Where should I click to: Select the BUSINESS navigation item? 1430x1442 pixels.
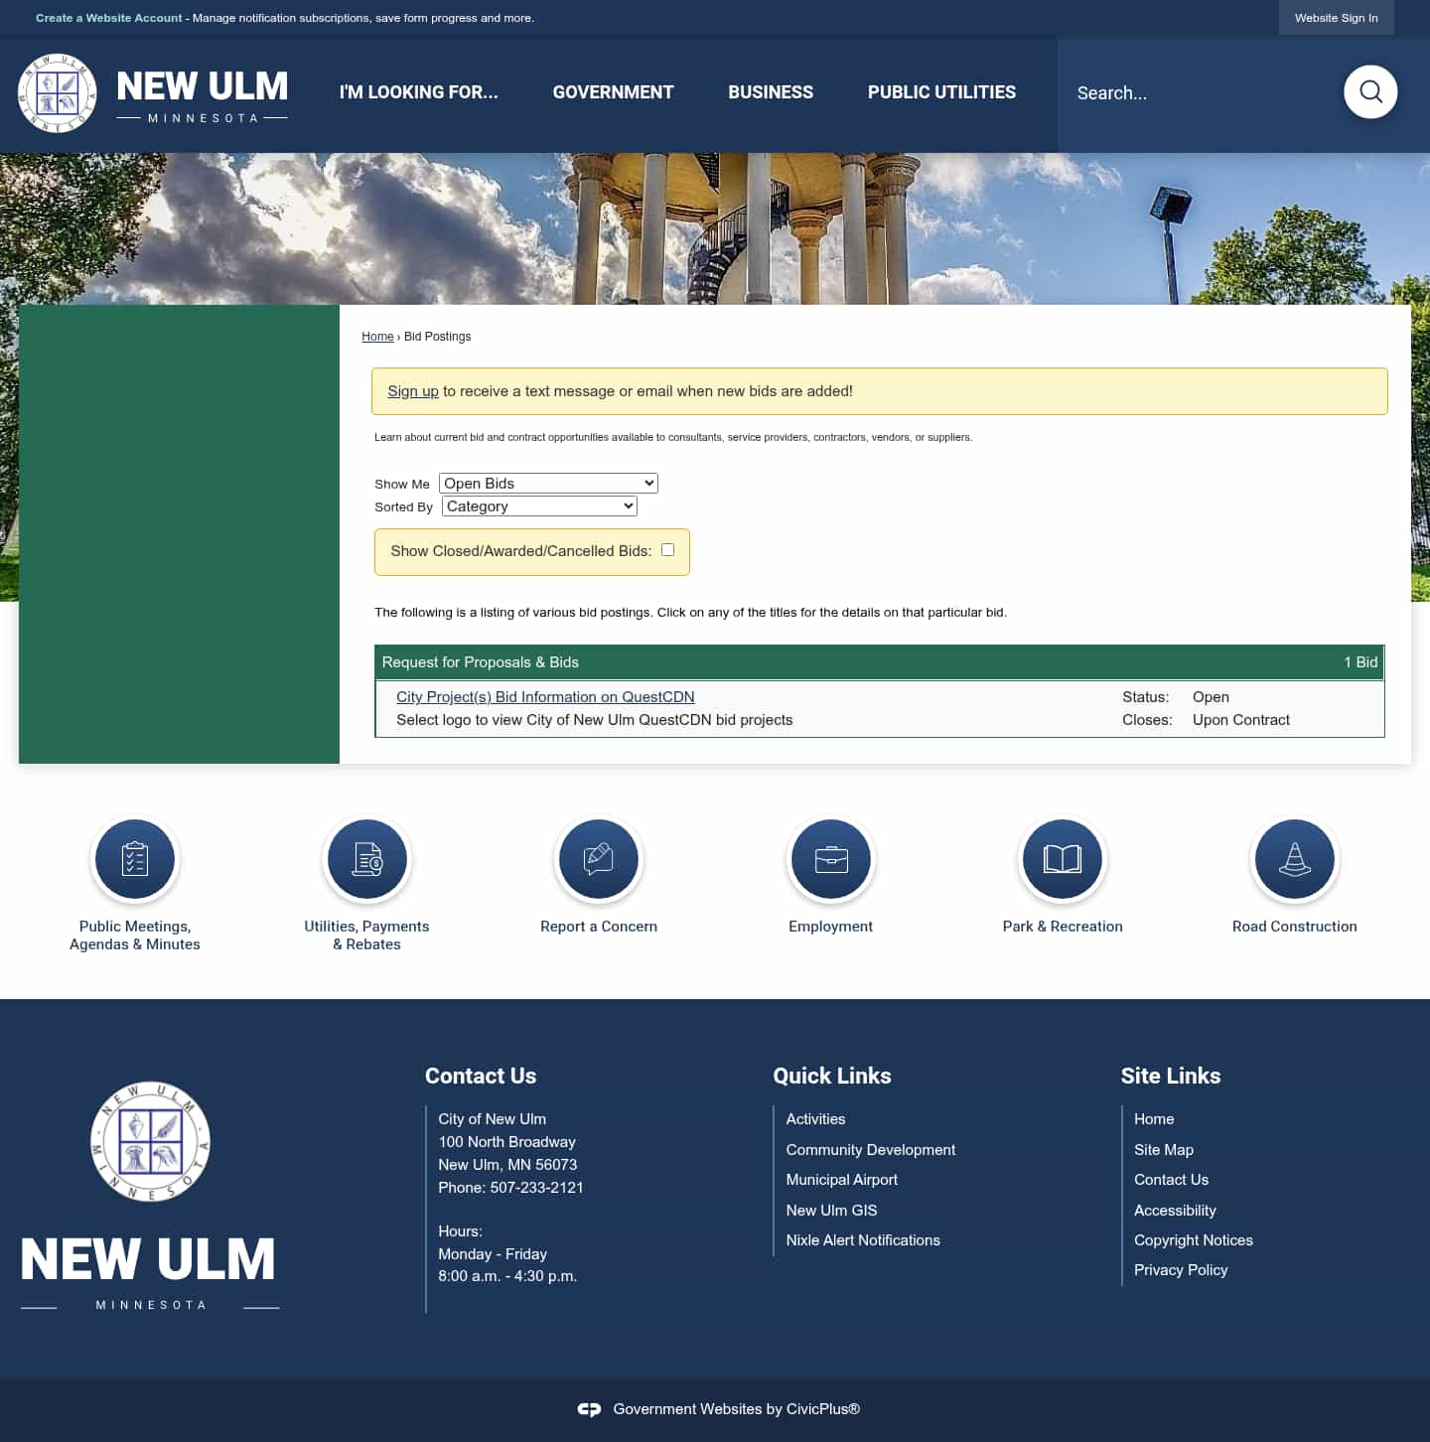[771, 92]
